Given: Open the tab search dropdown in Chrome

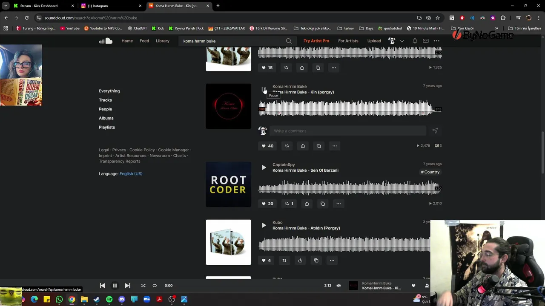Looking at the screenshot, I should point(6,6).
